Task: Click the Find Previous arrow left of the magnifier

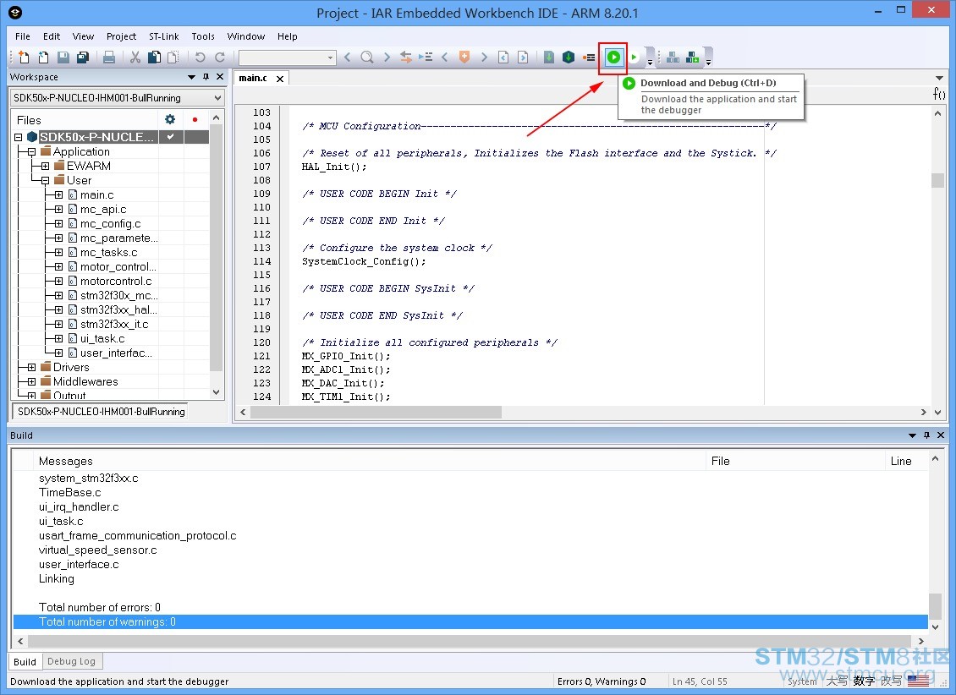Action: pos(348,57)
